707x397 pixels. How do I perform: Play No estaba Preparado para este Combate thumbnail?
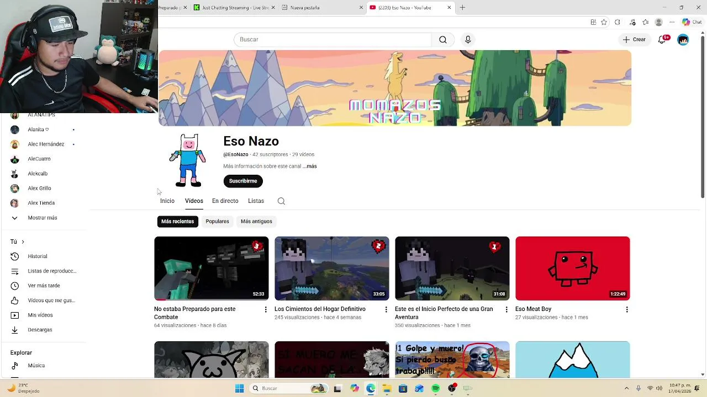[x=212, y=269]
